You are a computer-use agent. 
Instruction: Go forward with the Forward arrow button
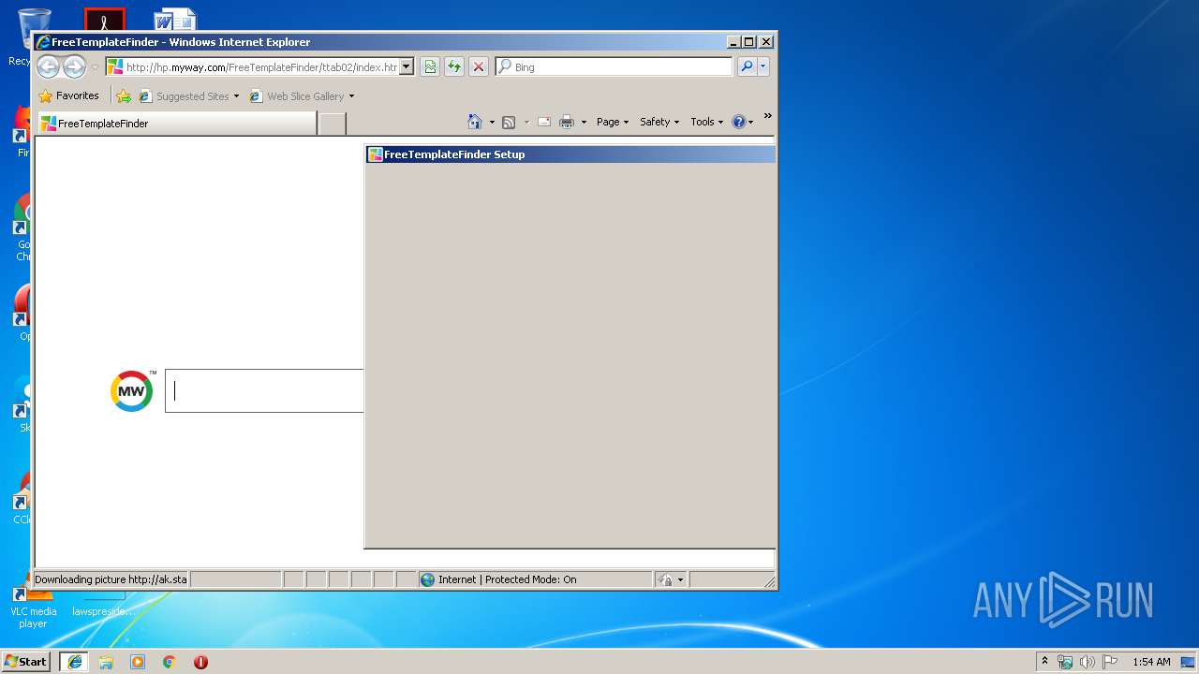[x=74, y=66]
